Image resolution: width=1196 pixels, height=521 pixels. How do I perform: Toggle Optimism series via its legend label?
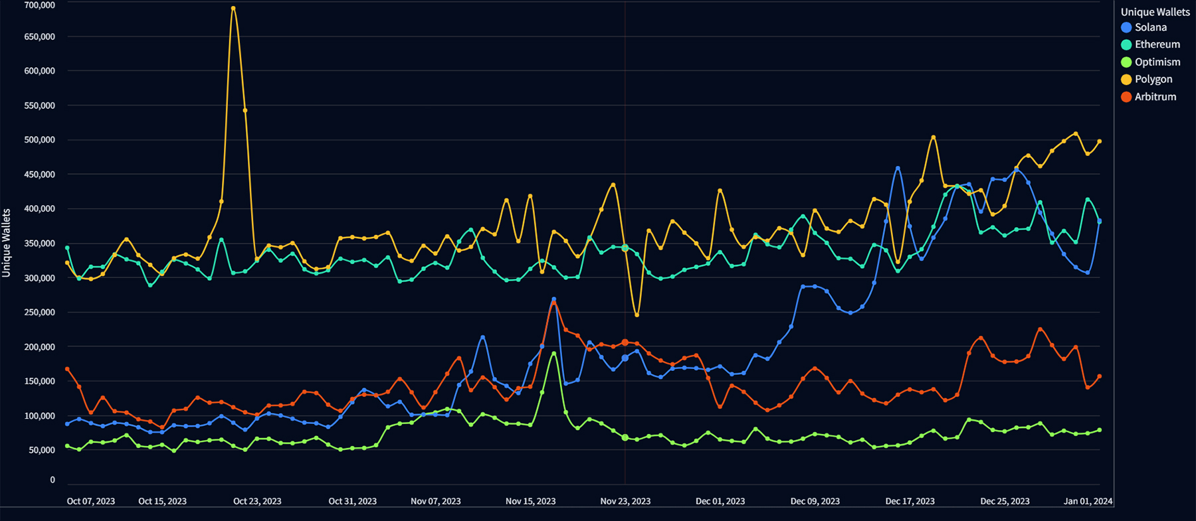point(1157,62)
